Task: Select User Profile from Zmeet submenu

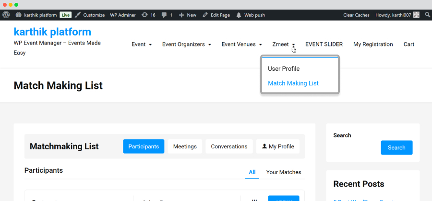Action: (x=284, y=68)
